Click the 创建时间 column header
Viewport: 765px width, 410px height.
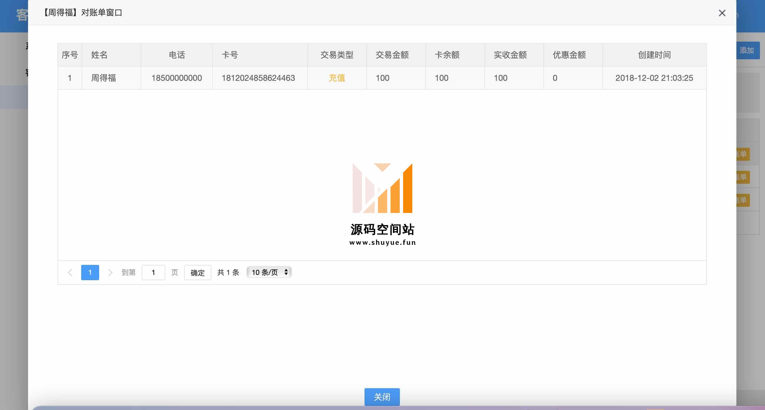[655, 55]
